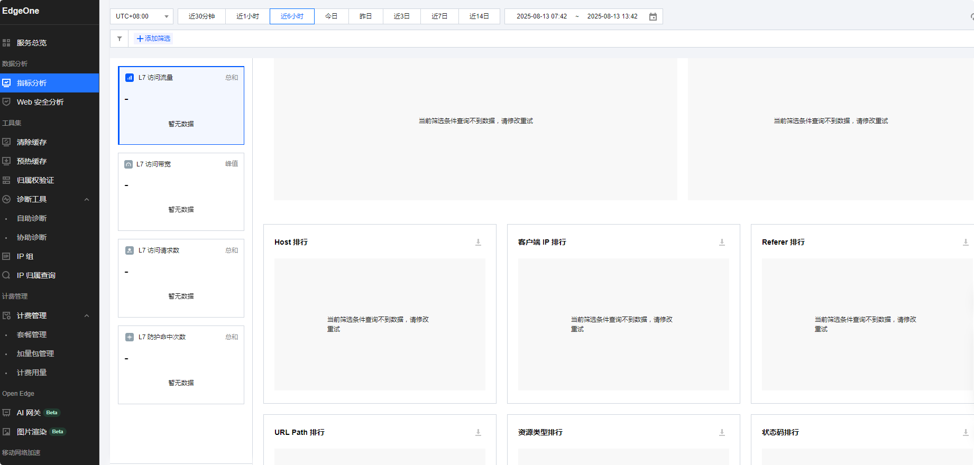Open 加量包管理 in sidebar
The image size is (974, 465).
coord(35,354)
